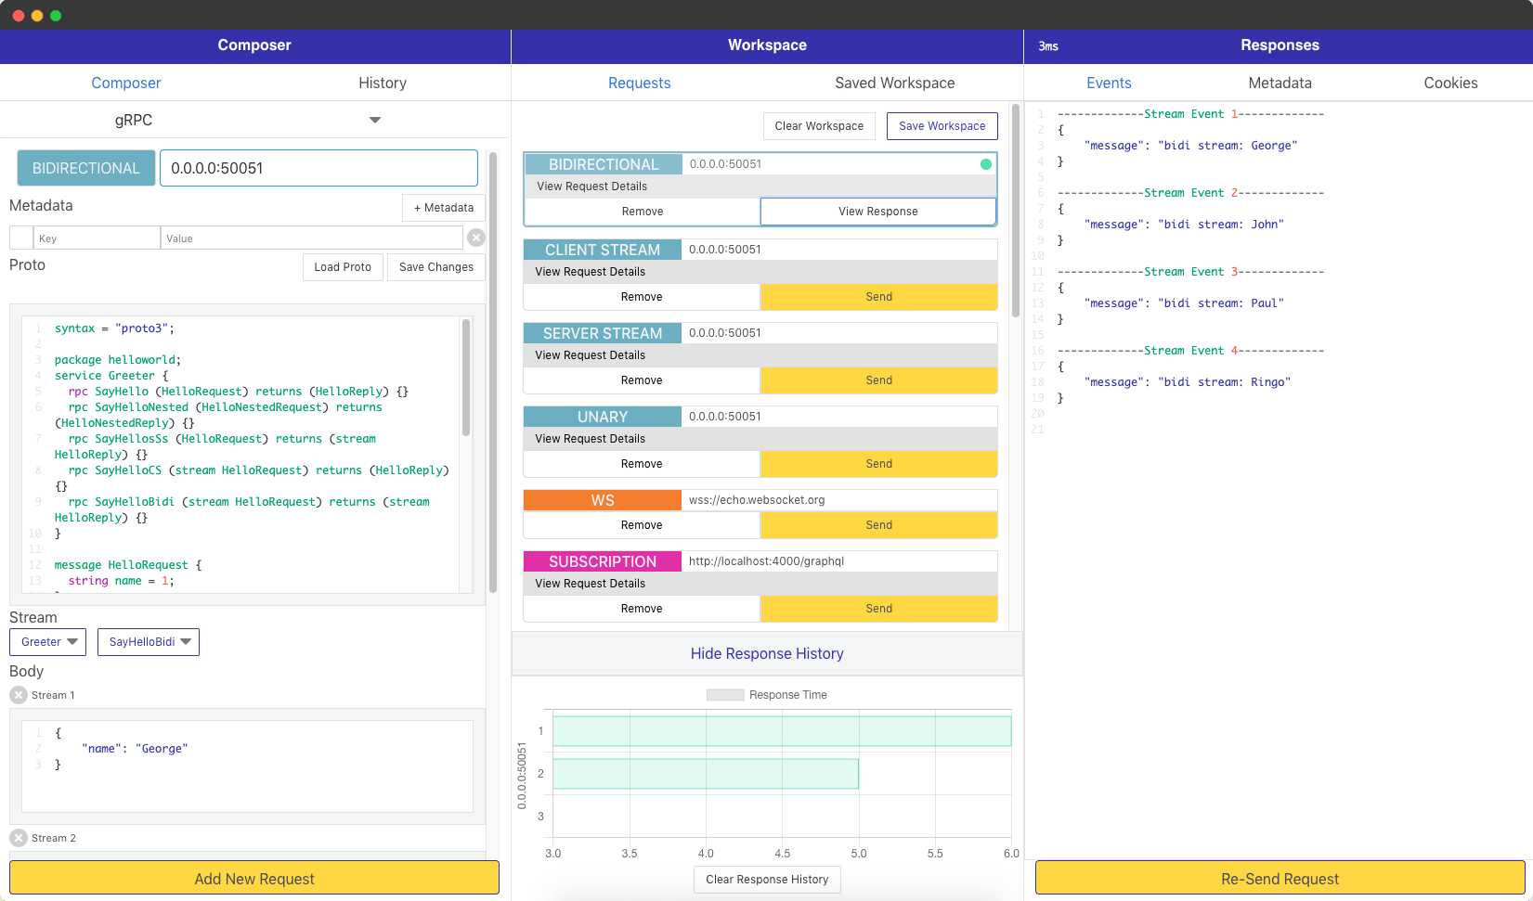Click the metadata Key field

click(97, 238)
